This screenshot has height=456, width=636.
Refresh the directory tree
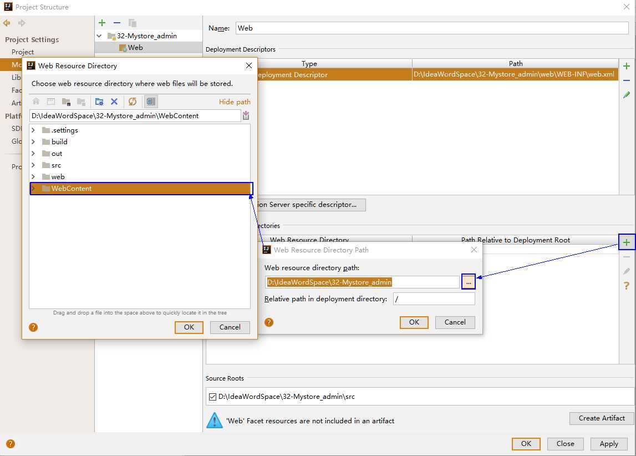[132, 102]
